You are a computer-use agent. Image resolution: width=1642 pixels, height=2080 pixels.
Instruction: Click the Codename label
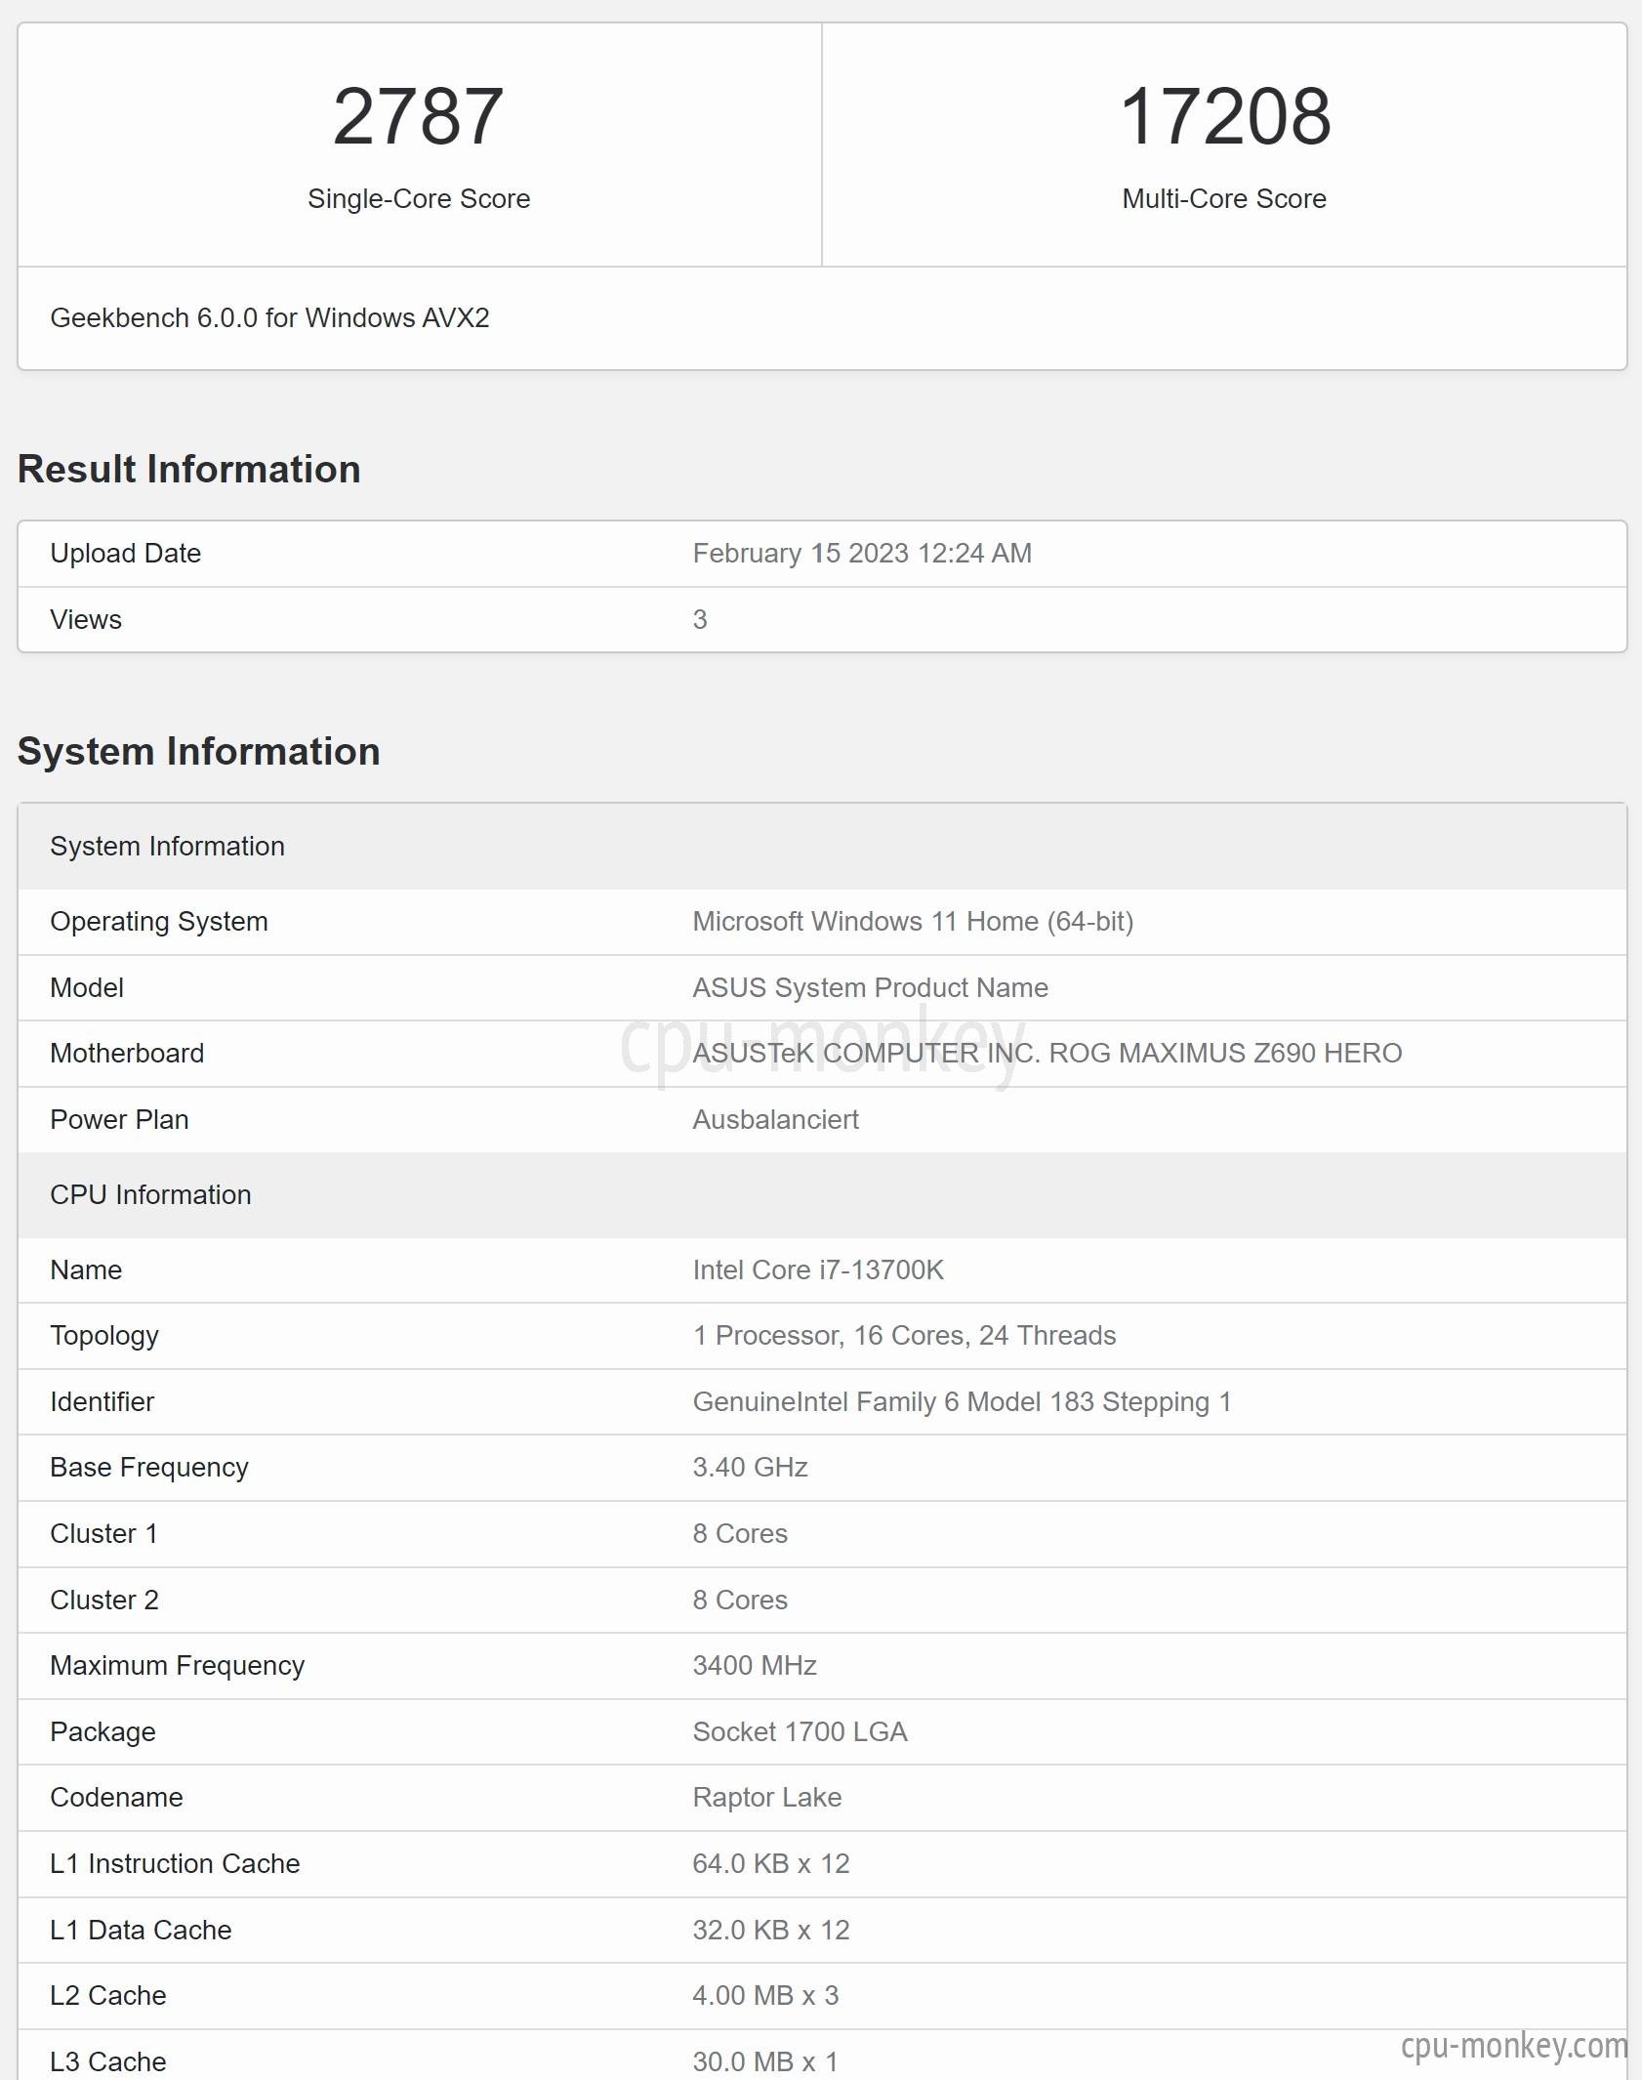pyautogui.click(x=116, y=1797)
